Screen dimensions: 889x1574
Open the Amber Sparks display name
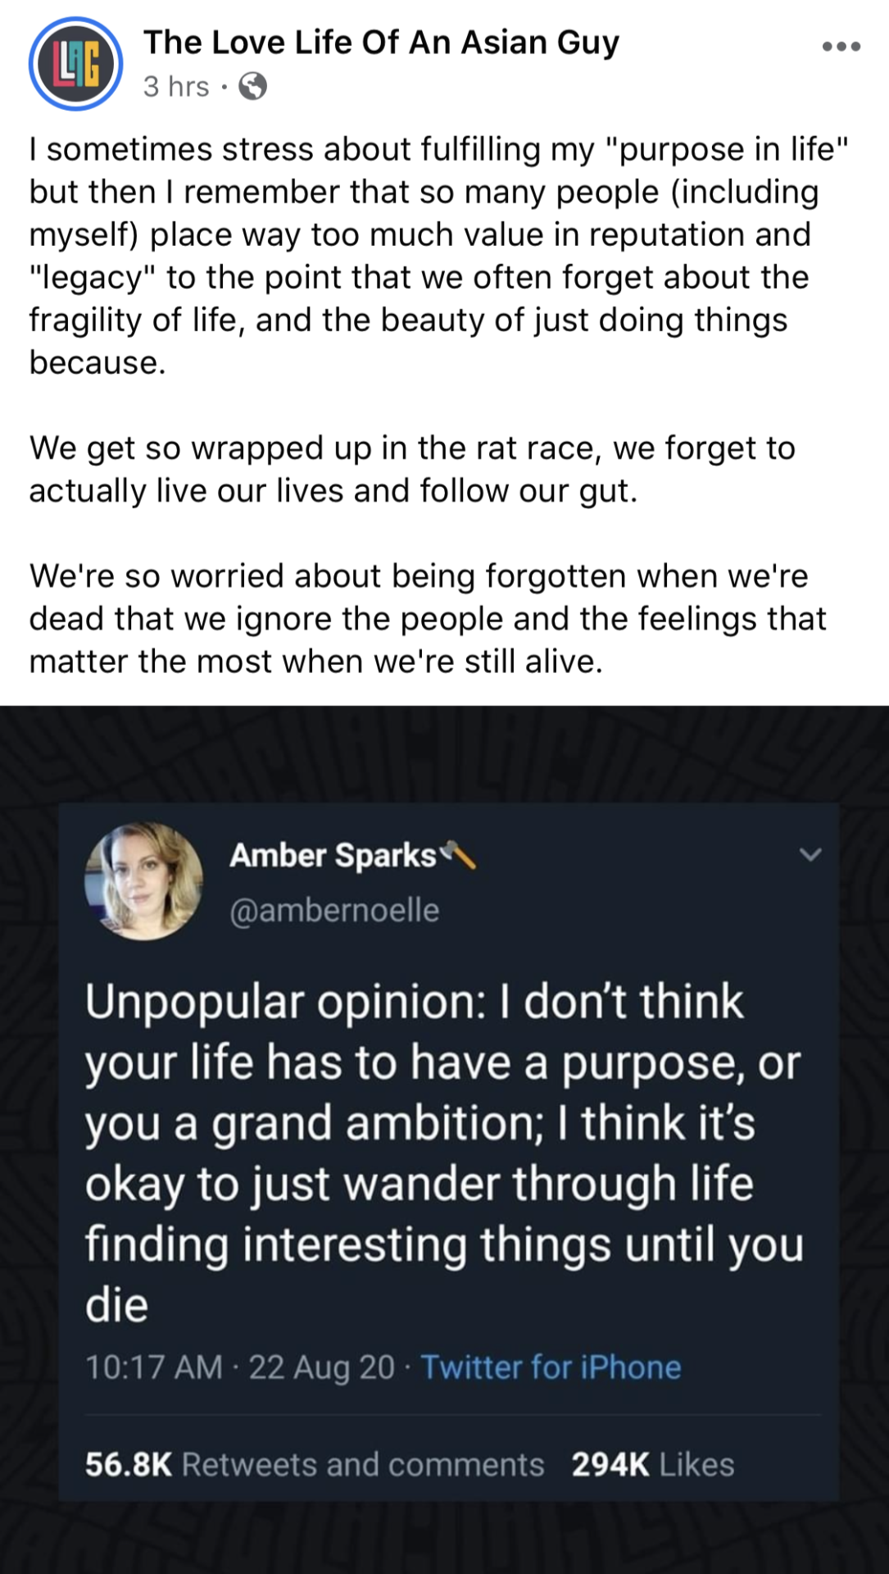pos(333,856)
